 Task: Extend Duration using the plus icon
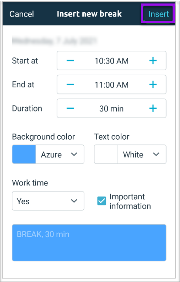(x=153, y=108)
